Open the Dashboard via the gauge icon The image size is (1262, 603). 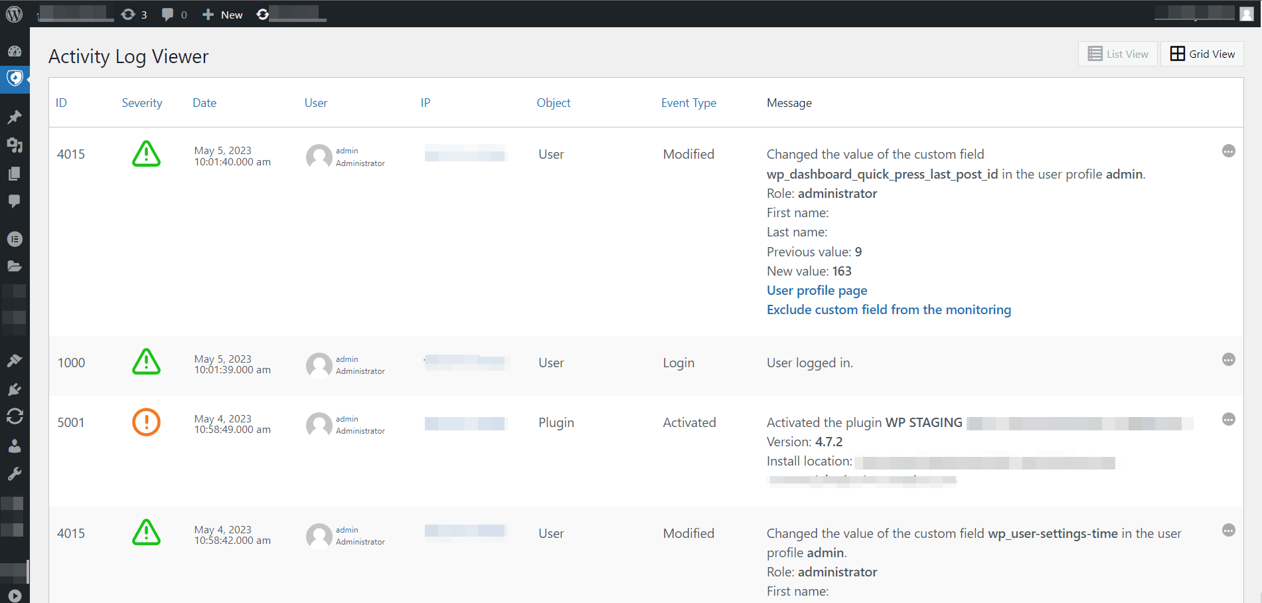pos(15,50)
